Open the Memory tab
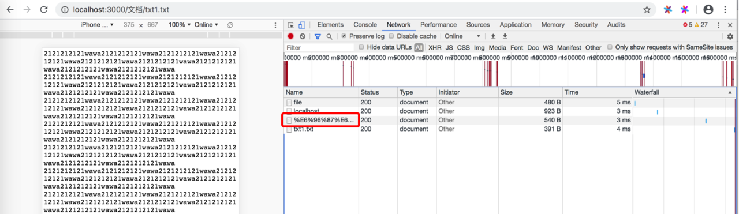Viewport: 739px width, 214px height. (x=553, y=25)
